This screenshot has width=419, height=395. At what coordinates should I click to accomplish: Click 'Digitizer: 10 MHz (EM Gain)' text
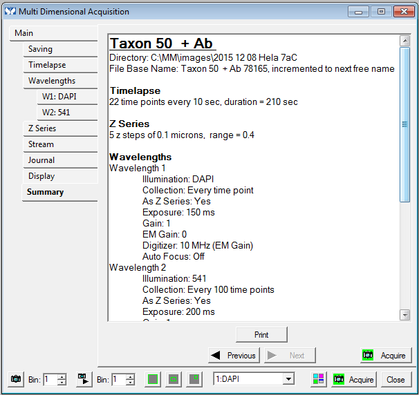[198, 245]
